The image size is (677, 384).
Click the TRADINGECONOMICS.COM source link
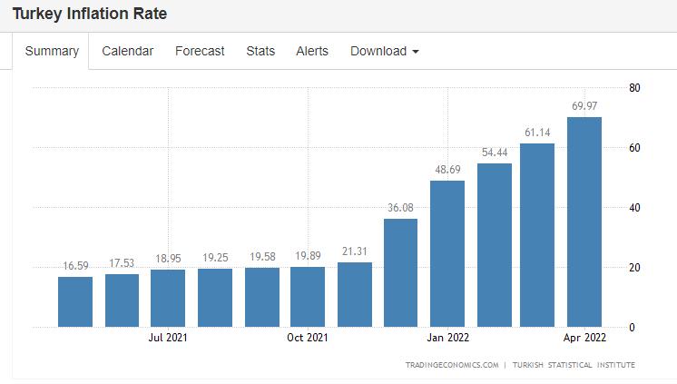pos(452,365)
